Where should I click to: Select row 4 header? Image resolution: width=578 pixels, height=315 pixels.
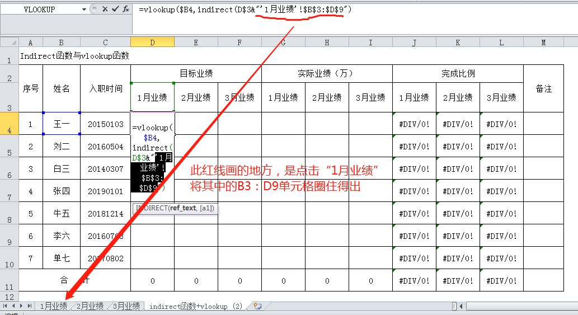click(x=9, y=124)
